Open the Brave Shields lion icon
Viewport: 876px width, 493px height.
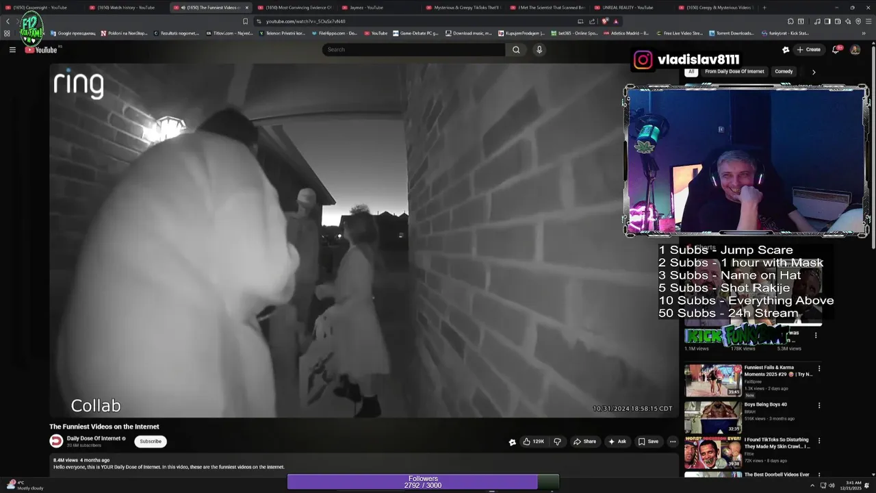pyautogui.click(x=604, y=21)
